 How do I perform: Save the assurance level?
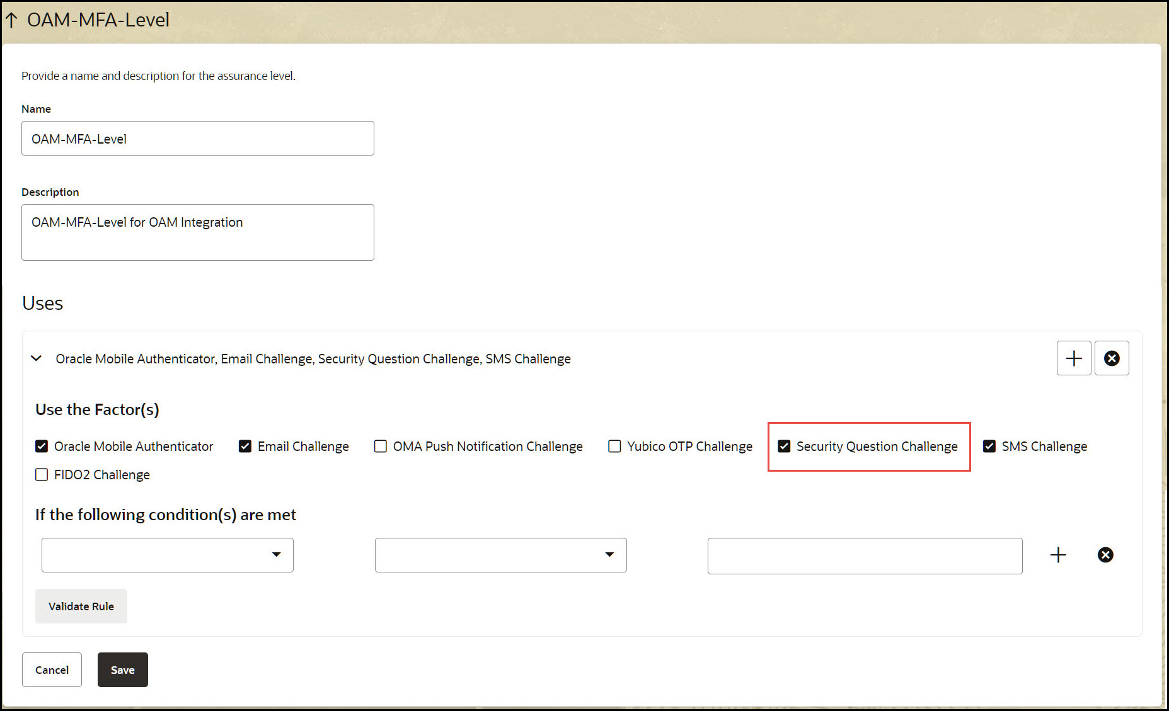click(123, 670)
